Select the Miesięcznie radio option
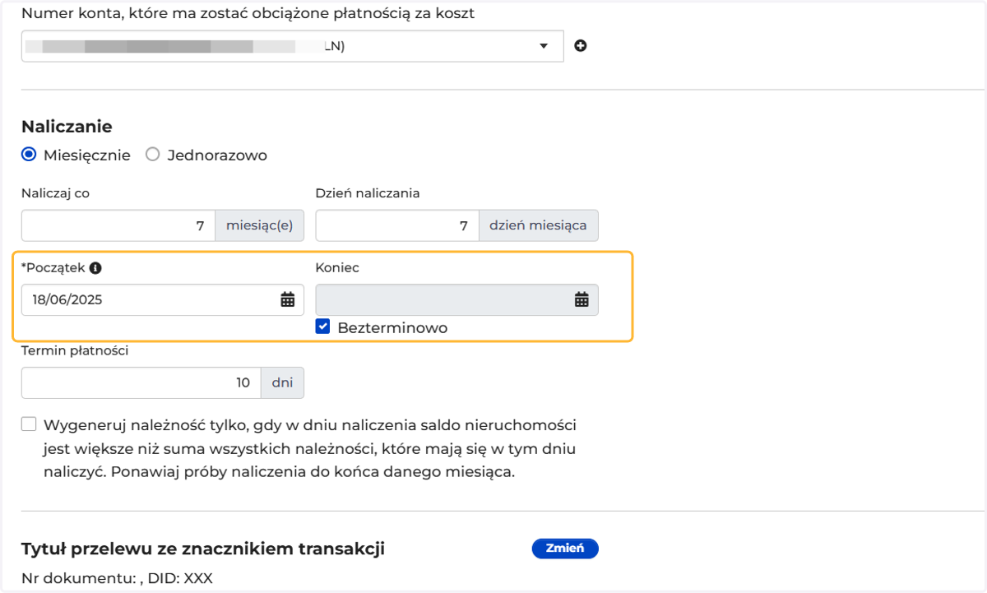 [x=29, y=154]
